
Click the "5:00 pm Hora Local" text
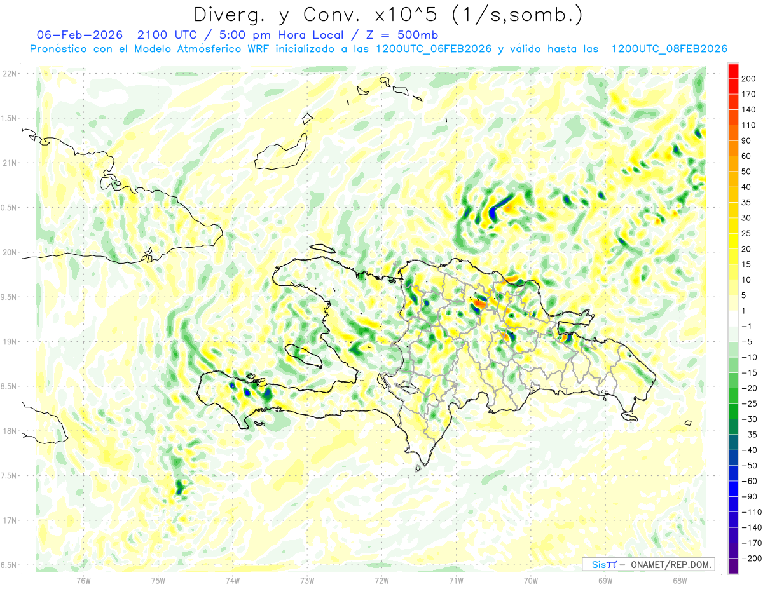281,35
